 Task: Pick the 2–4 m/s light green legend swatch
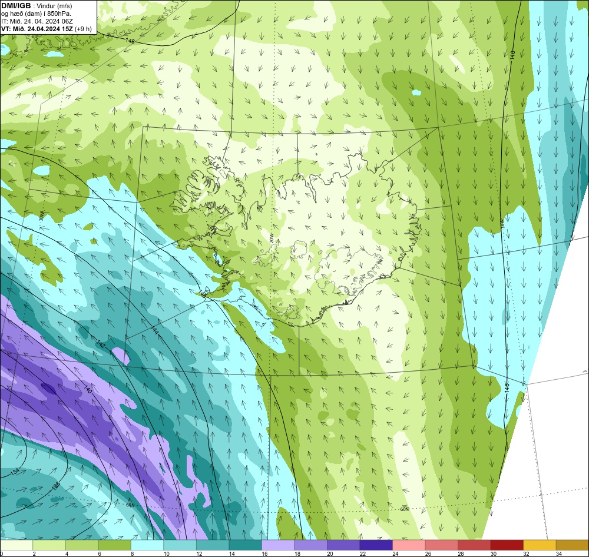click(49, 545)
